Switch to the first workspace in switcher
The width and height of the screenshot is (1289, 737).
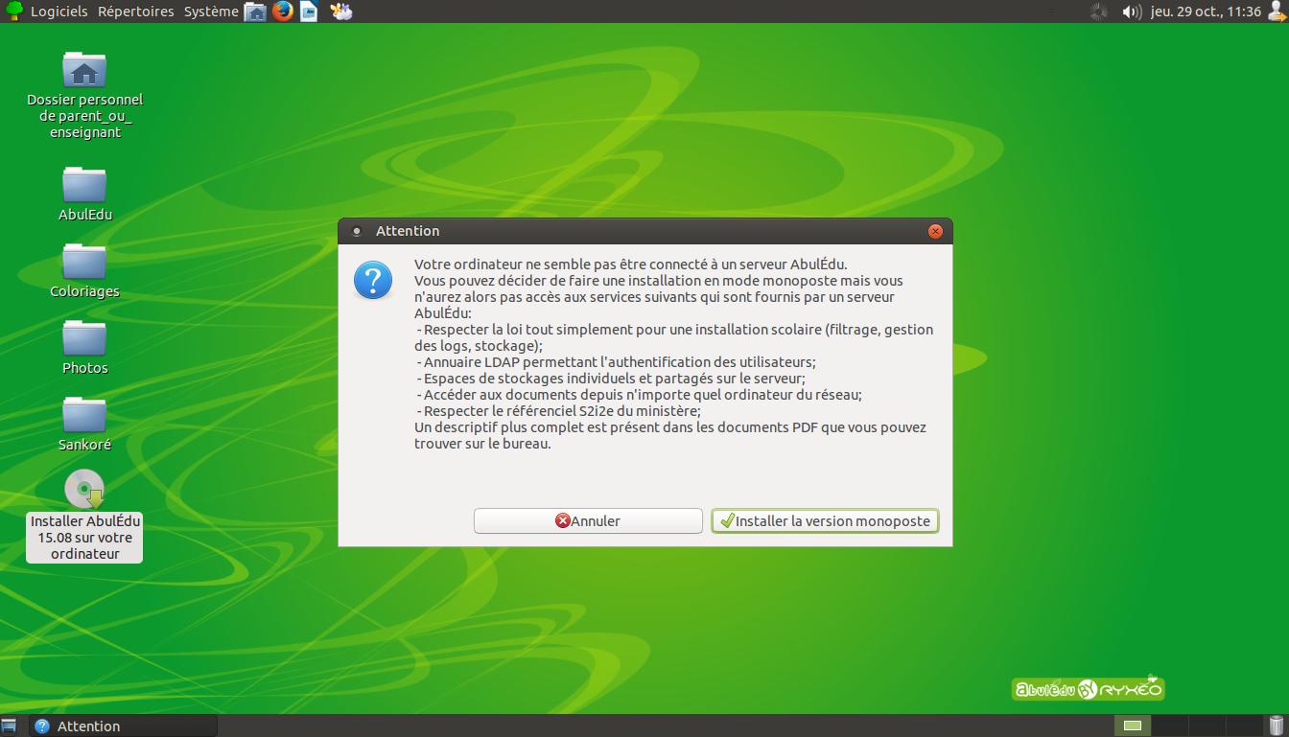1133,725
